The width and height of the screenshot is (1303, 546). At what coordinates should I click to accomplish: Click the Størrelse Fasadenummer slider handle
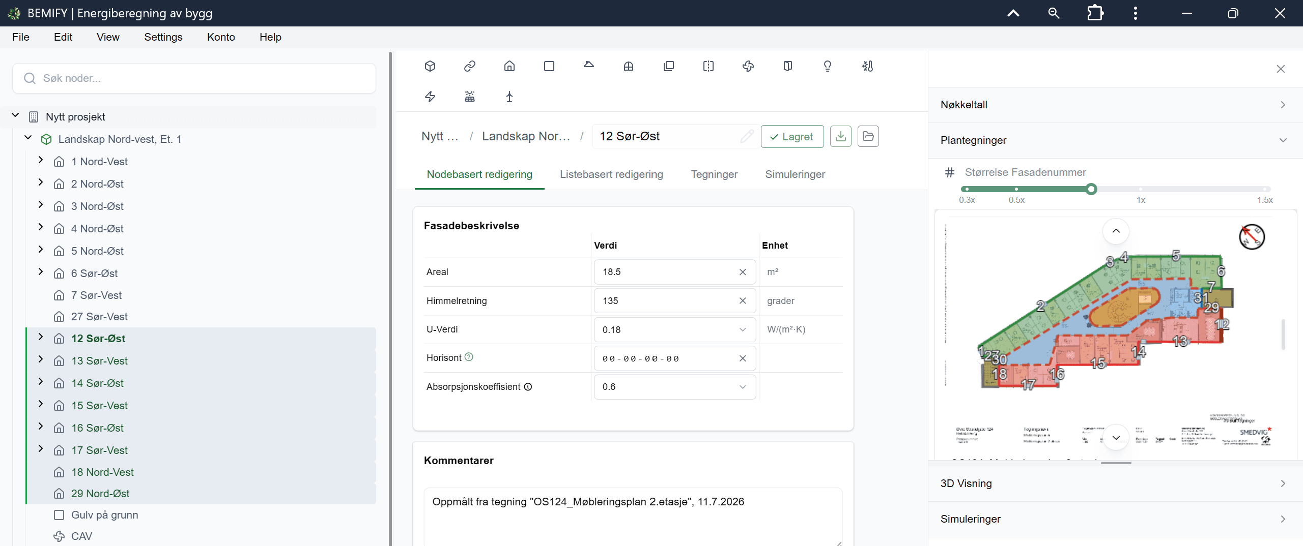pos(1091,189)
